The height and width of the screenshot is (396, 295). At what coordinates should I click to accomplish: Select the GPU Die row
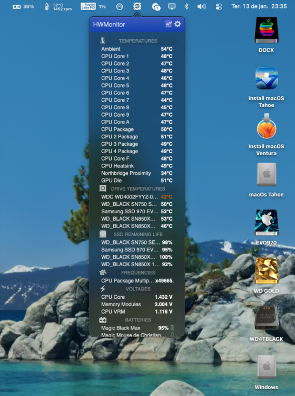point(137,181)
